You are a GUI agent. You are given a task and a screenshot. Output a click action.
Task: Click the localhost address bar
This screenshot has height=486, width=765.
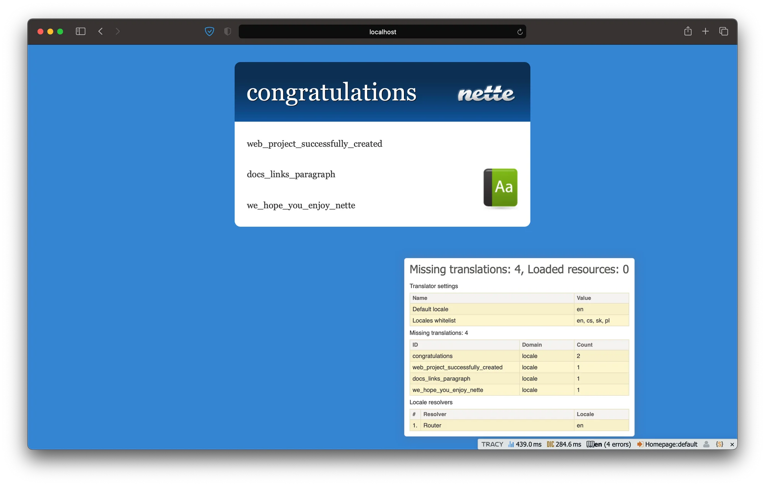(x=382, y=32)
